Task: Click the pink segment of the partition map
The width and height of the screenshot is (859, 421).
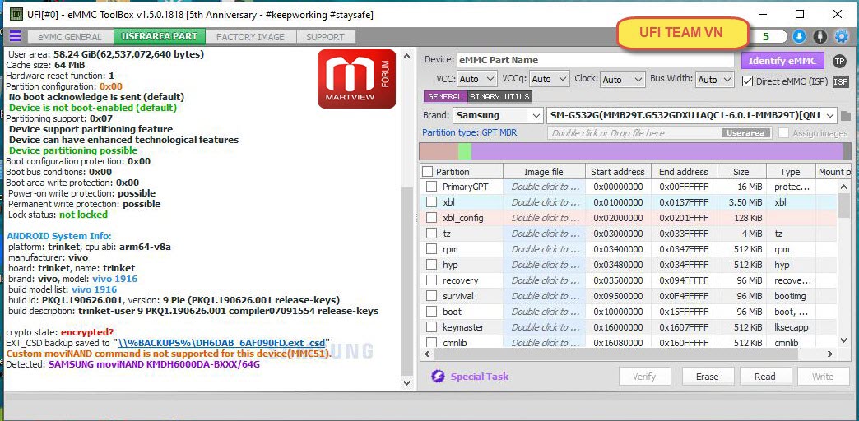Action: coord(439,151)
